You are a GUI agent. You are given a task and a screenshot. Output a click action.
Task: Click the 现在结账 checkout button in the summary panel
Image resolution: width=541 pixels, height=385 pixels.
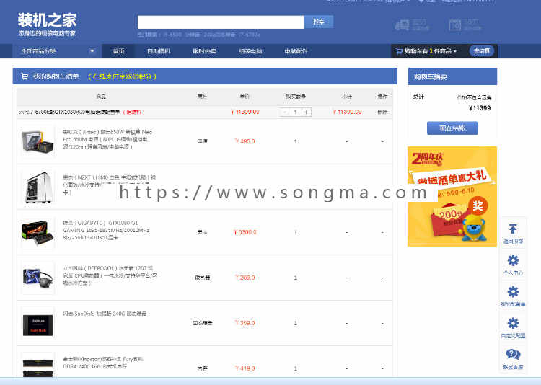(452, 128)
